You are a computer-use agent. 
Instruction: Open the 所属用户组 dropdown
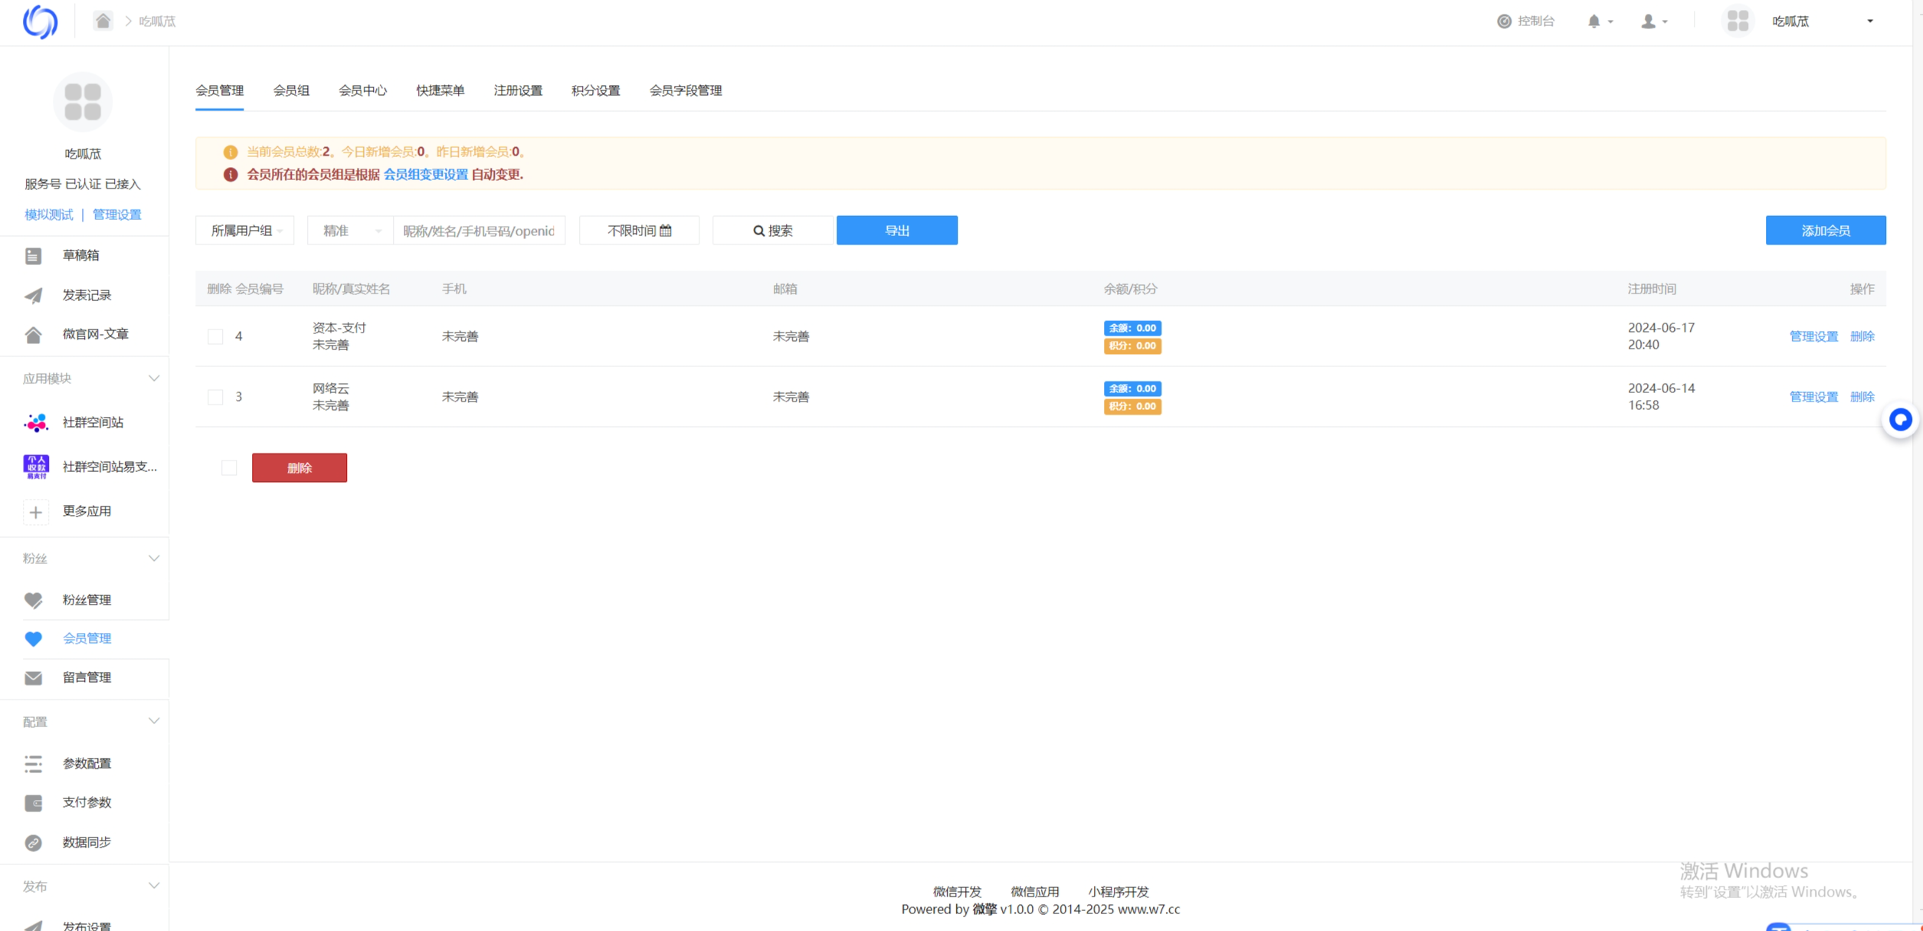tap(244, 231)
